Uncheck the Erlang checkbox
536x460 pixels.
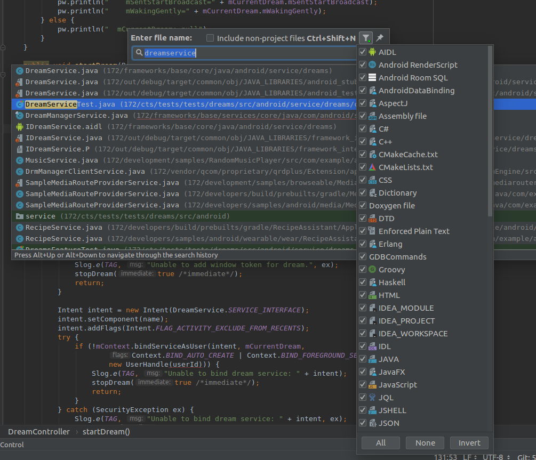coord(362,244)
